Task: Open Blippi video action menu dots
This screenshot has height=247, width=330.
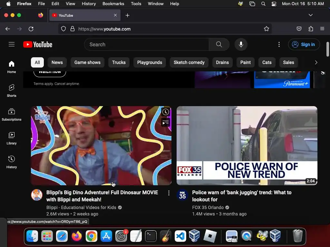Action: point(169,193)
